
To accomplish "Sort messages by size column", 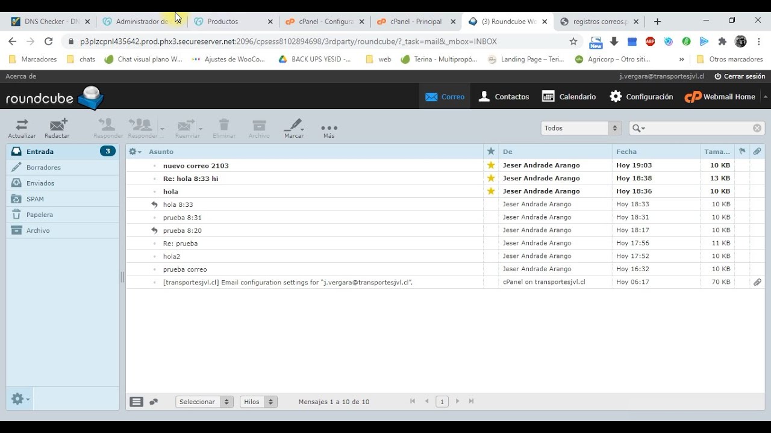I will coord(717,152).
